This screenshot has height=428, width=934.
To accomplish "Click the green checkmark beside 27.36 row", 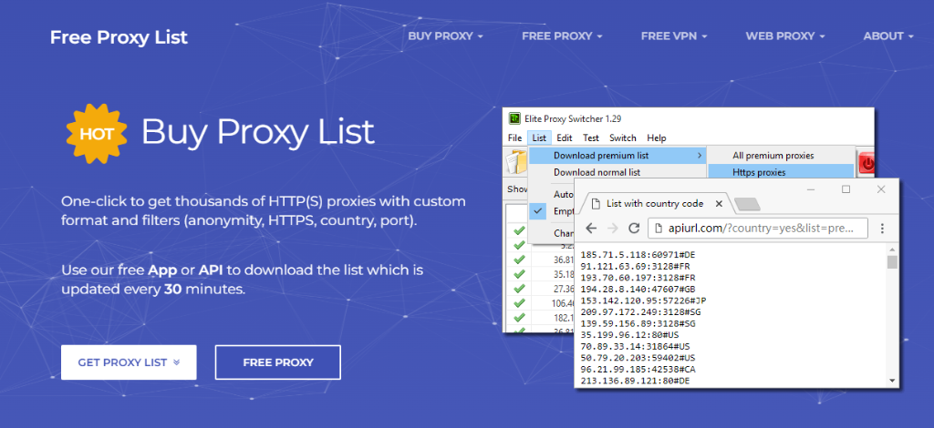I will click(x=519, y=289).
